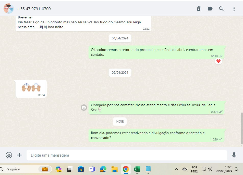Click the cloud sync tray icon
243x175 pixels.
point(184,169)
